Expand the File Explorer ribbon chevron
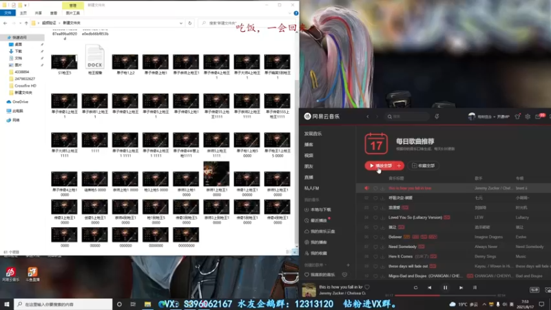This screenshot has height=310, width=551. click(x=289, y=13)
